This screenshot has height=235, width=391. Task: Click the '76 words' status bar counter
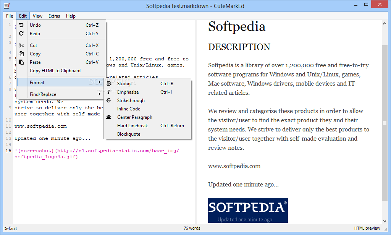(192, 228)
